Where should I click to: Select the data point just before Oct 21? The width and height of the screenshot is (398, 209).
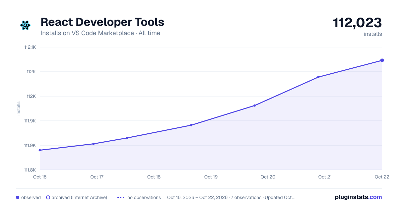[x=318, y=77]
